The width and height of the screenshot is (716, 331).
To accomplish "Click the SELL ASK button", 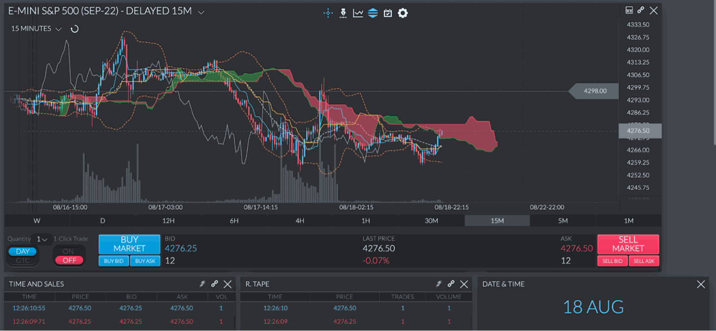I will 644,261.
